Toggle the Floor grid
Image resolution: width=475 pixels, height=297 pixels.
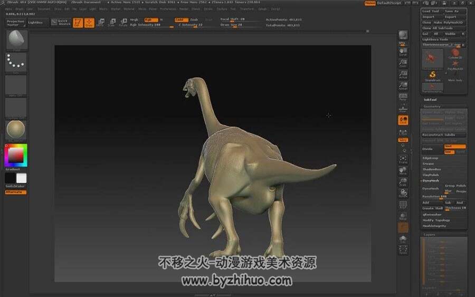tap(403, 108)
